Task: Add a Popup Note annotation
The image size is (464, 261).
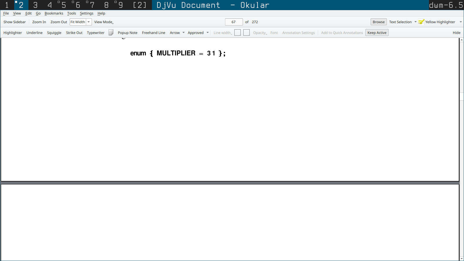Action: [x=128, y=33]
